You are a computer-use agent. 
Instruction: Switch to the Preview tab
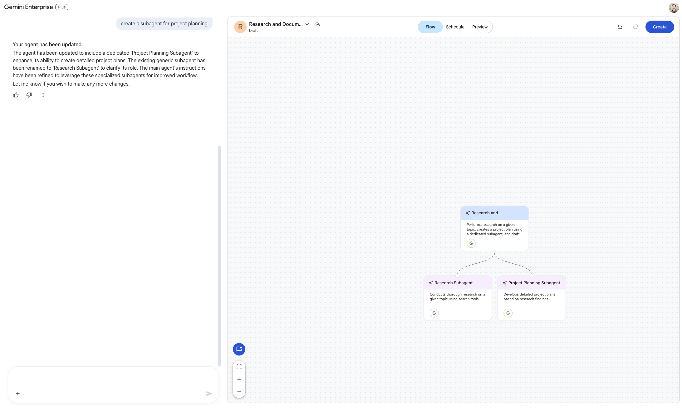480,27
